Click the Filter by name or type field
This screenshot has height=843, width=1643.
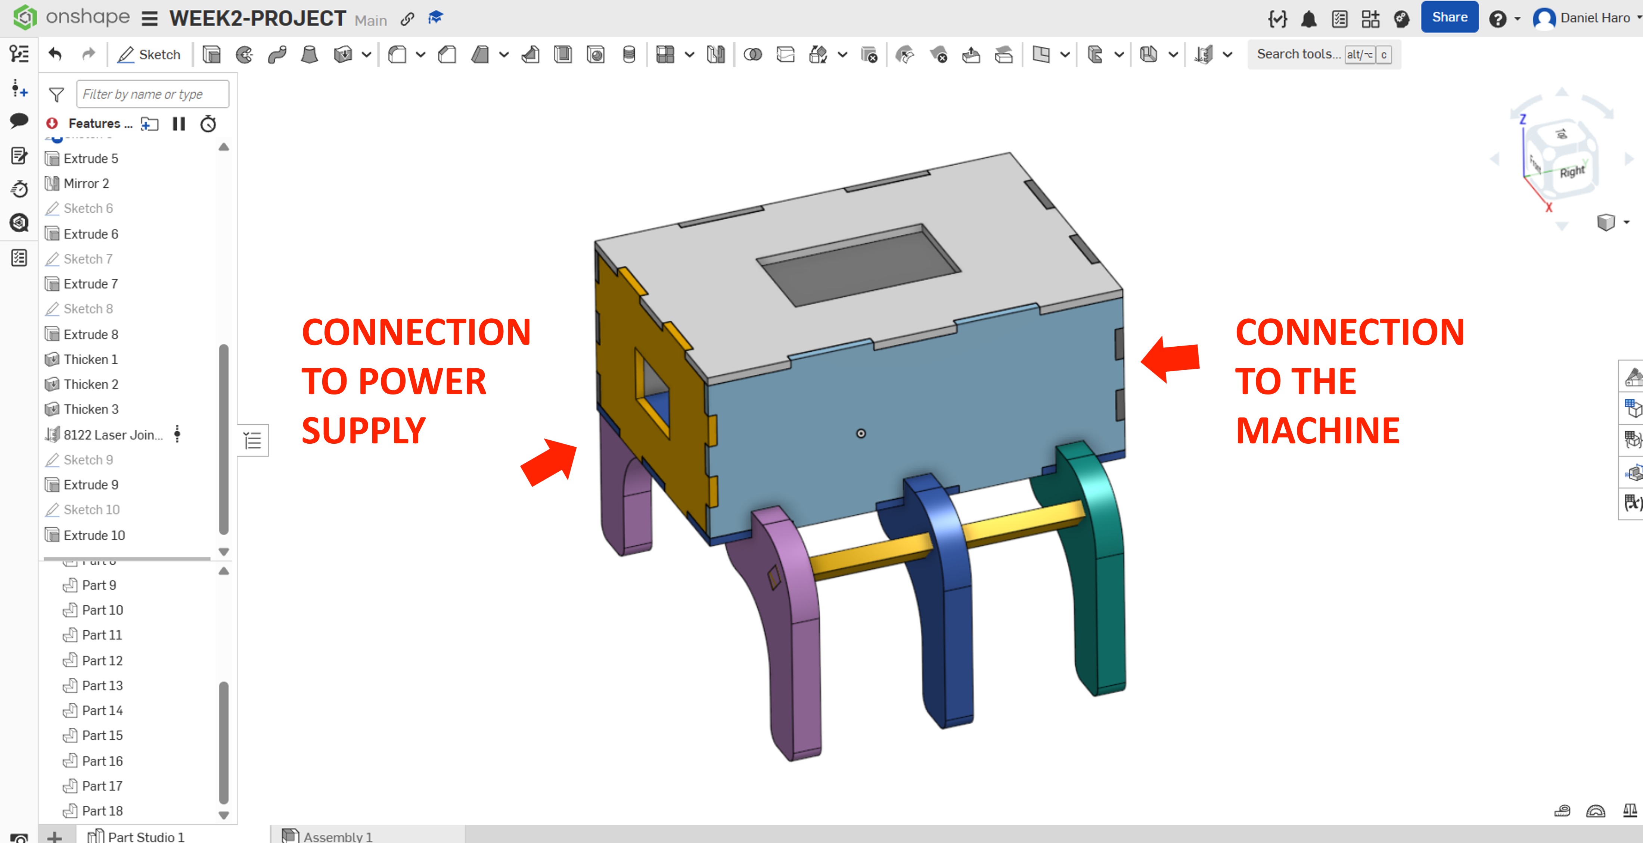click(x=152, y=94)
